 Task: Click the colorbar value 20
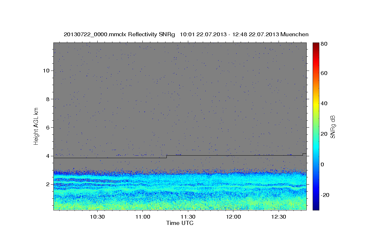pyautogui.click(x=324, y=134)
